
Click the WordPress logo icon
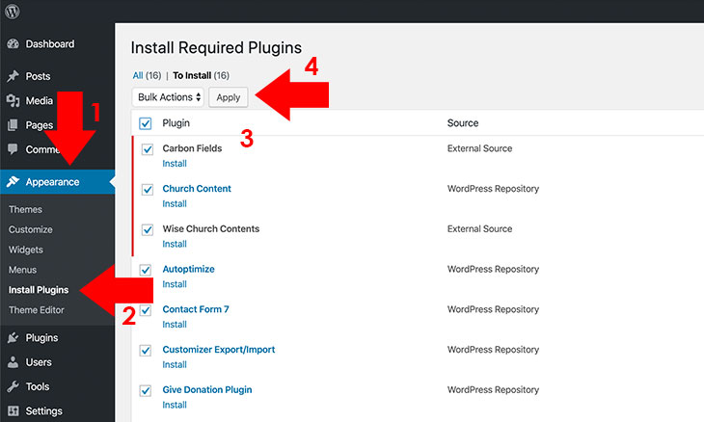point(13,11)
